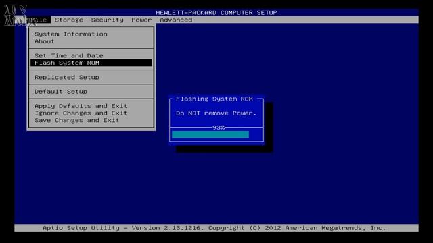Screen dimensions: 433x243
Task: Choose Ignore Changes and Exit
Action: click(x=81, y=113)
